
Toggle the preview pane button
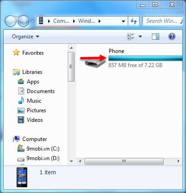(x=156, y=37)
